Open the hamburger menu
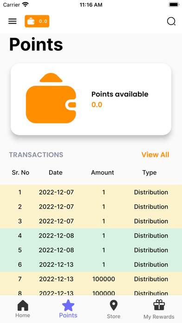 tap(13, 21)
